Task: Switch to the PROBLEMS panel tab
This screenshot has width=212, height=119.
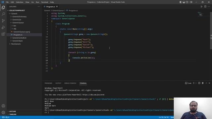Action: coord(48,83)
